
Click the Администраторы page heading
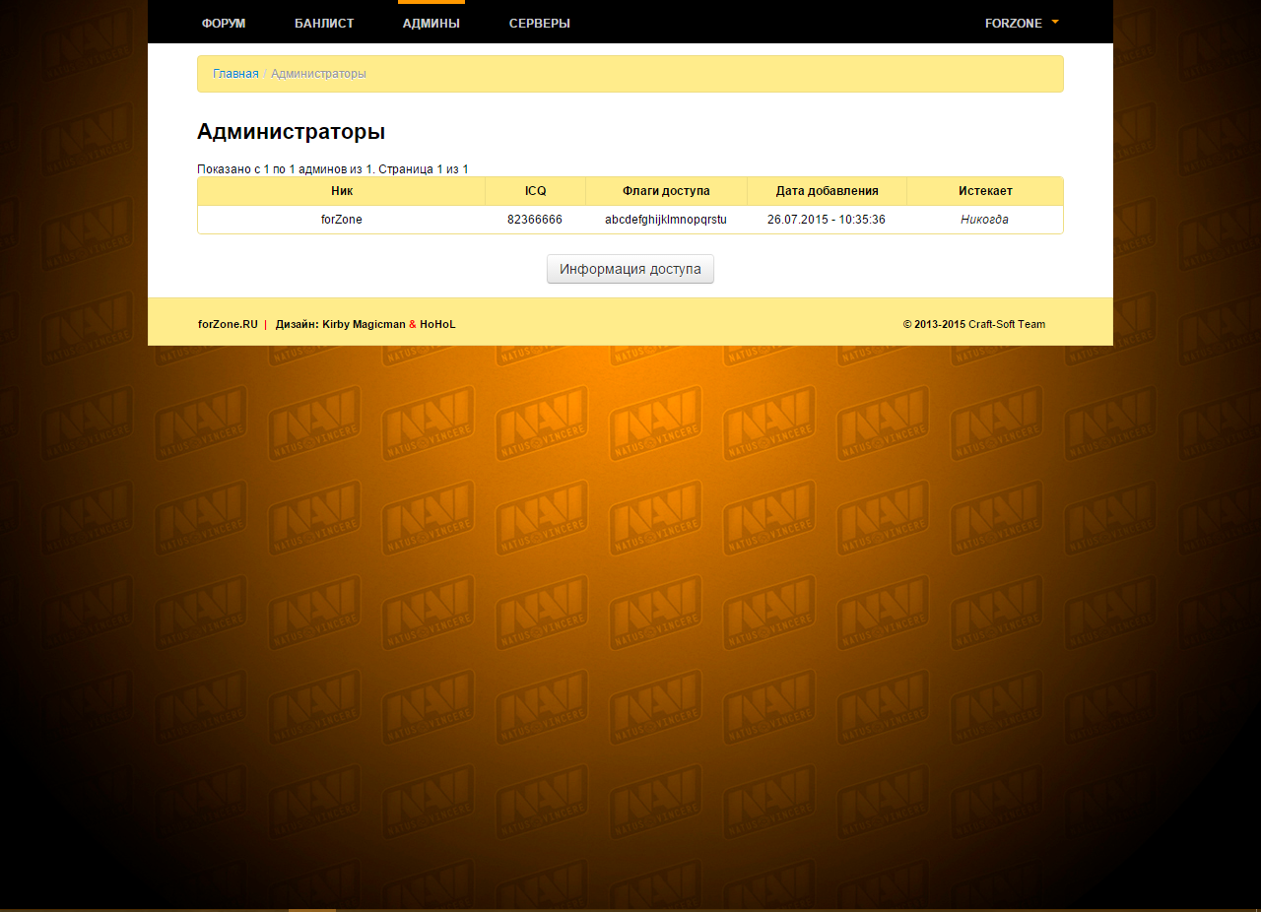coord(291,132)
